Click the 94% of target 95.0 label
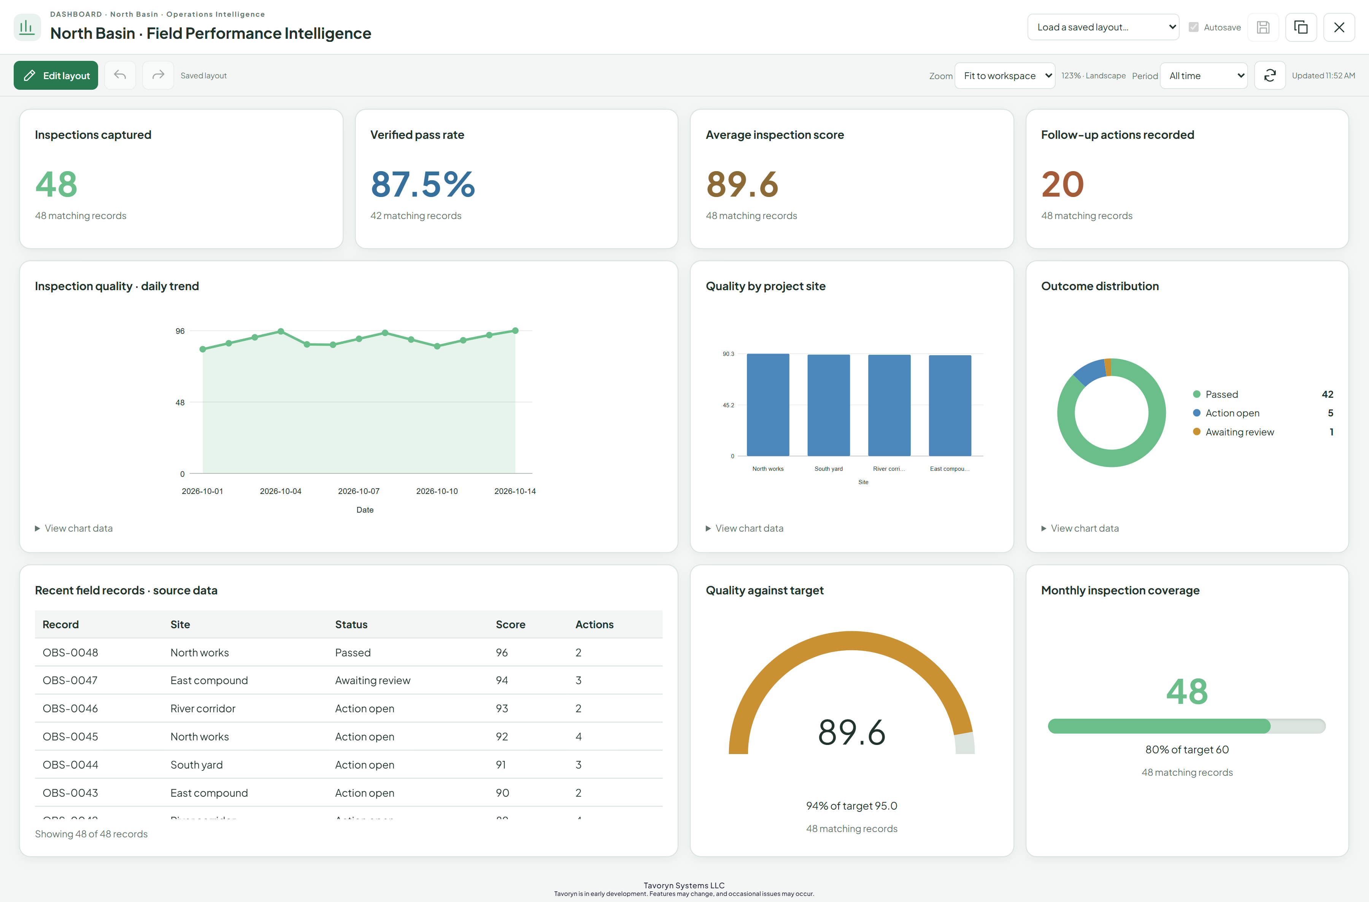1369x902 pixels. [851, 806]
